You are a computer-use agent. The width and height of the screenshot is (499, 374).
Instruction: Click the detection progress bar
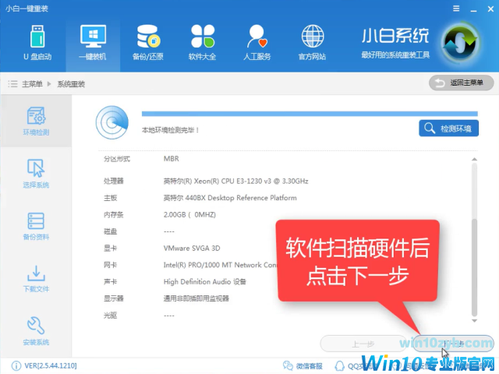[x=310, y=114]
